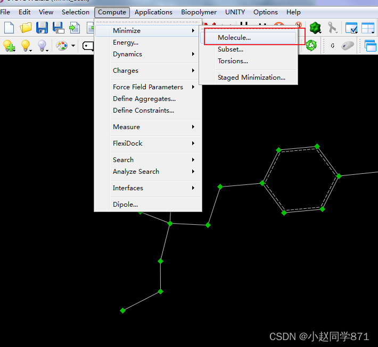Expand the Force Field Parameters submenu arrow

tap(193, 87)
